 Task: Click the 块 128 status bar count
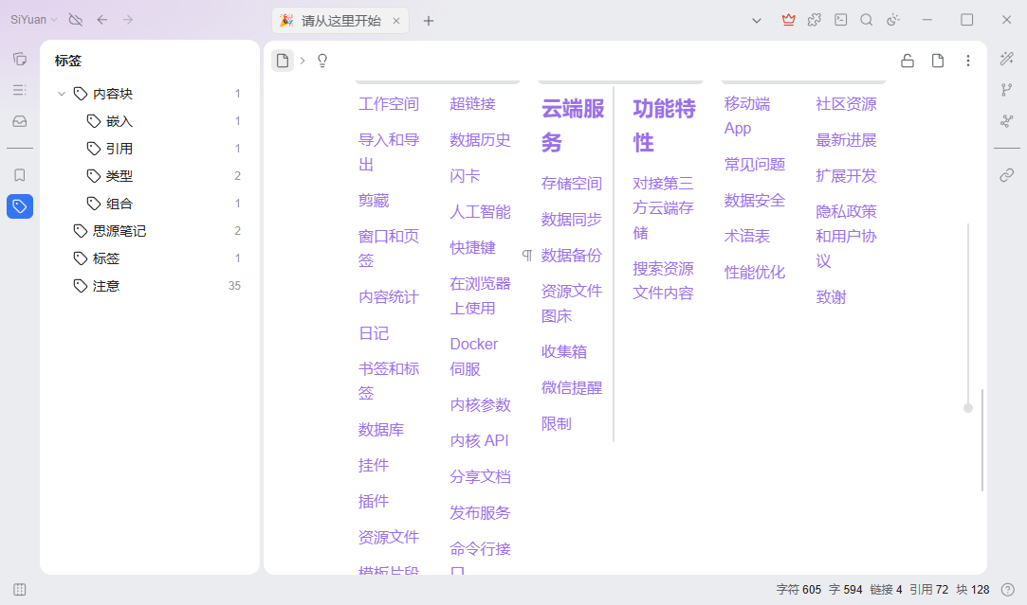[x=973, y=589]
